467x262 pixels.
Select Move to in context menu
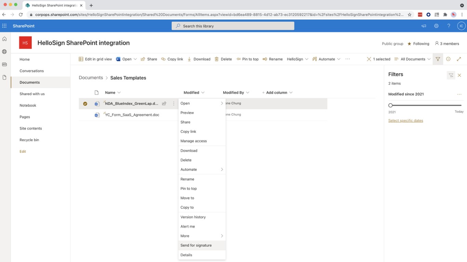202,198
